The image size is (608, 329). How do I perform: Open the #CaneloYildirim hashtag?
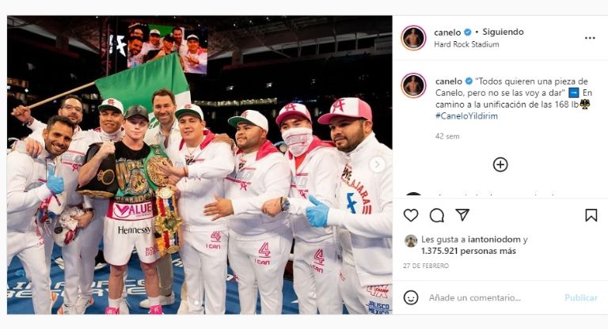[x=466, y=116]
